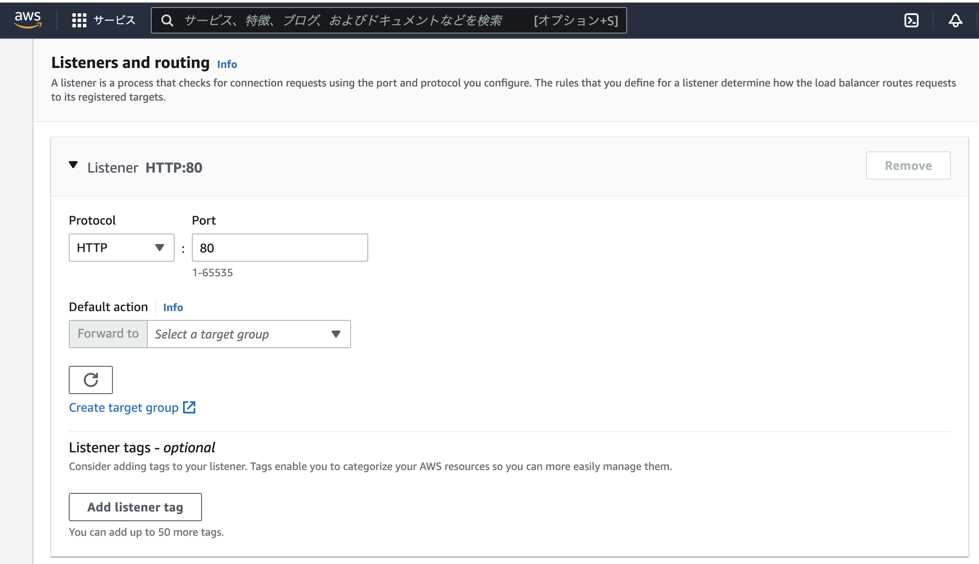Open the Protocol HTTP dropdown
This screenshot has width=979, height=564.
coord(121,248)
